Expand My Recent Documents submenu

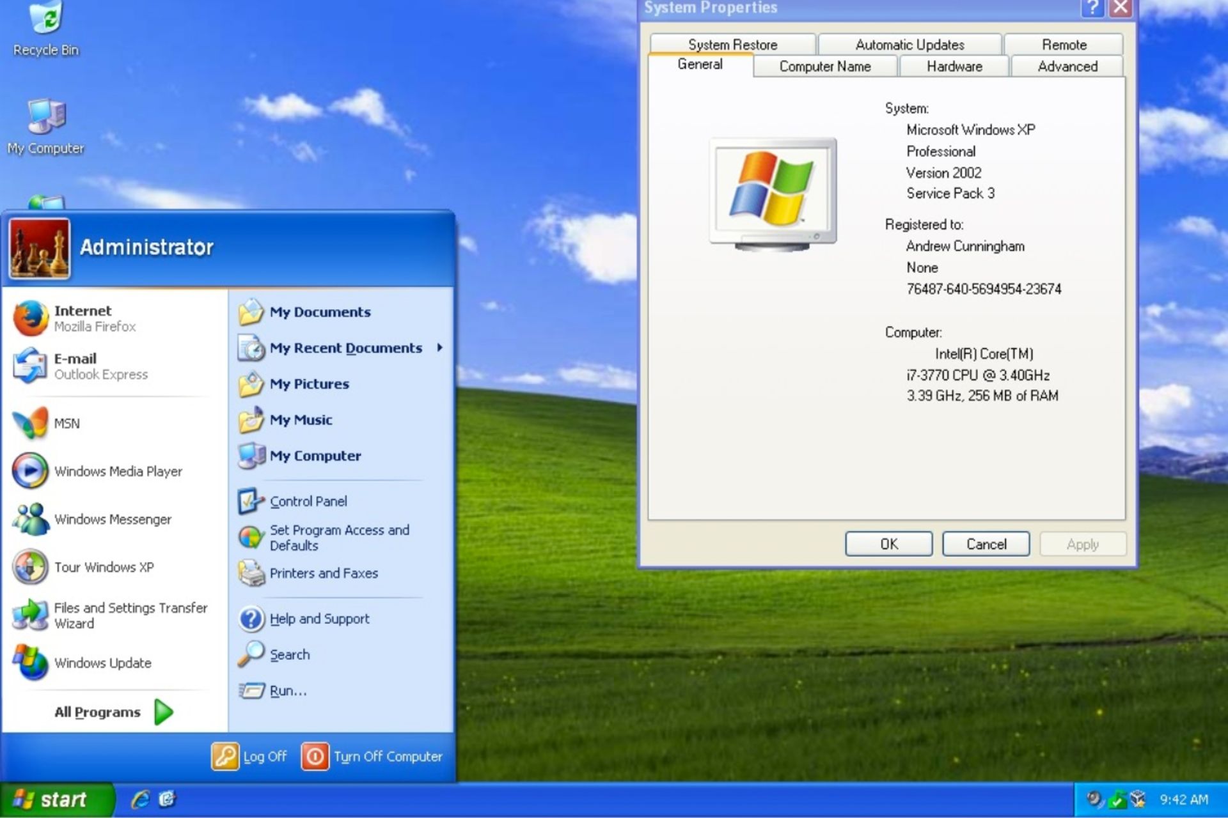340,348
